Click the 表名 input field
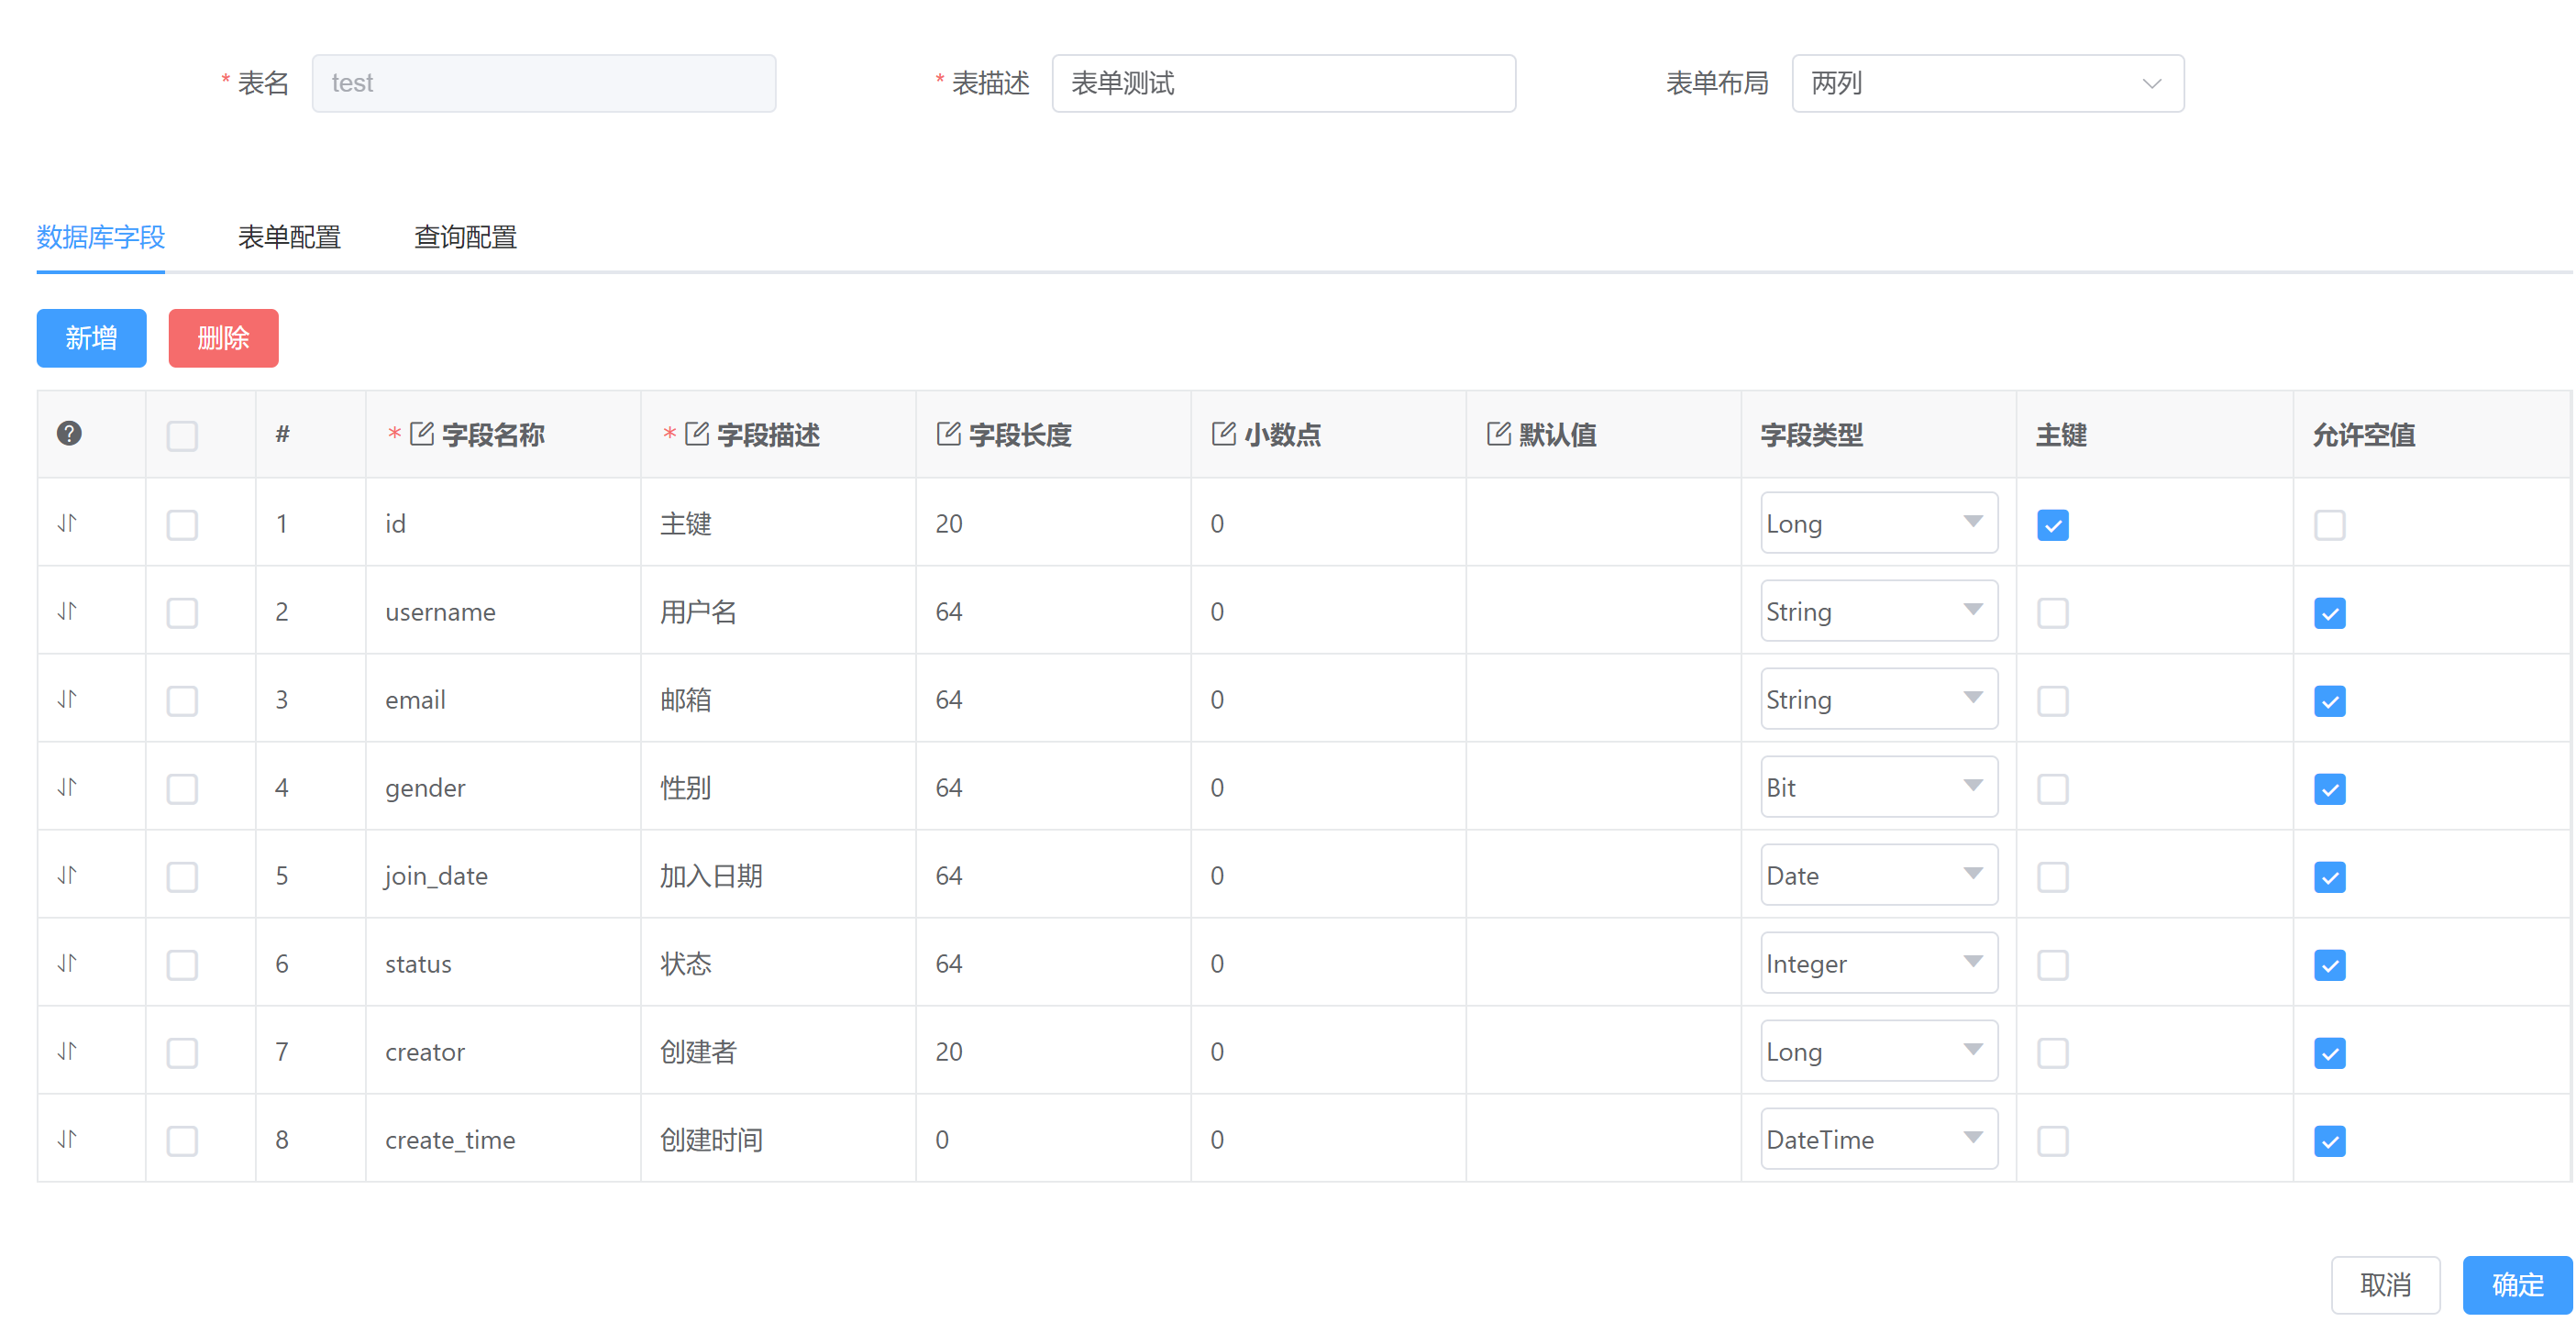The width and height of the screenshot is (2576, 1333). coord(543,83)
